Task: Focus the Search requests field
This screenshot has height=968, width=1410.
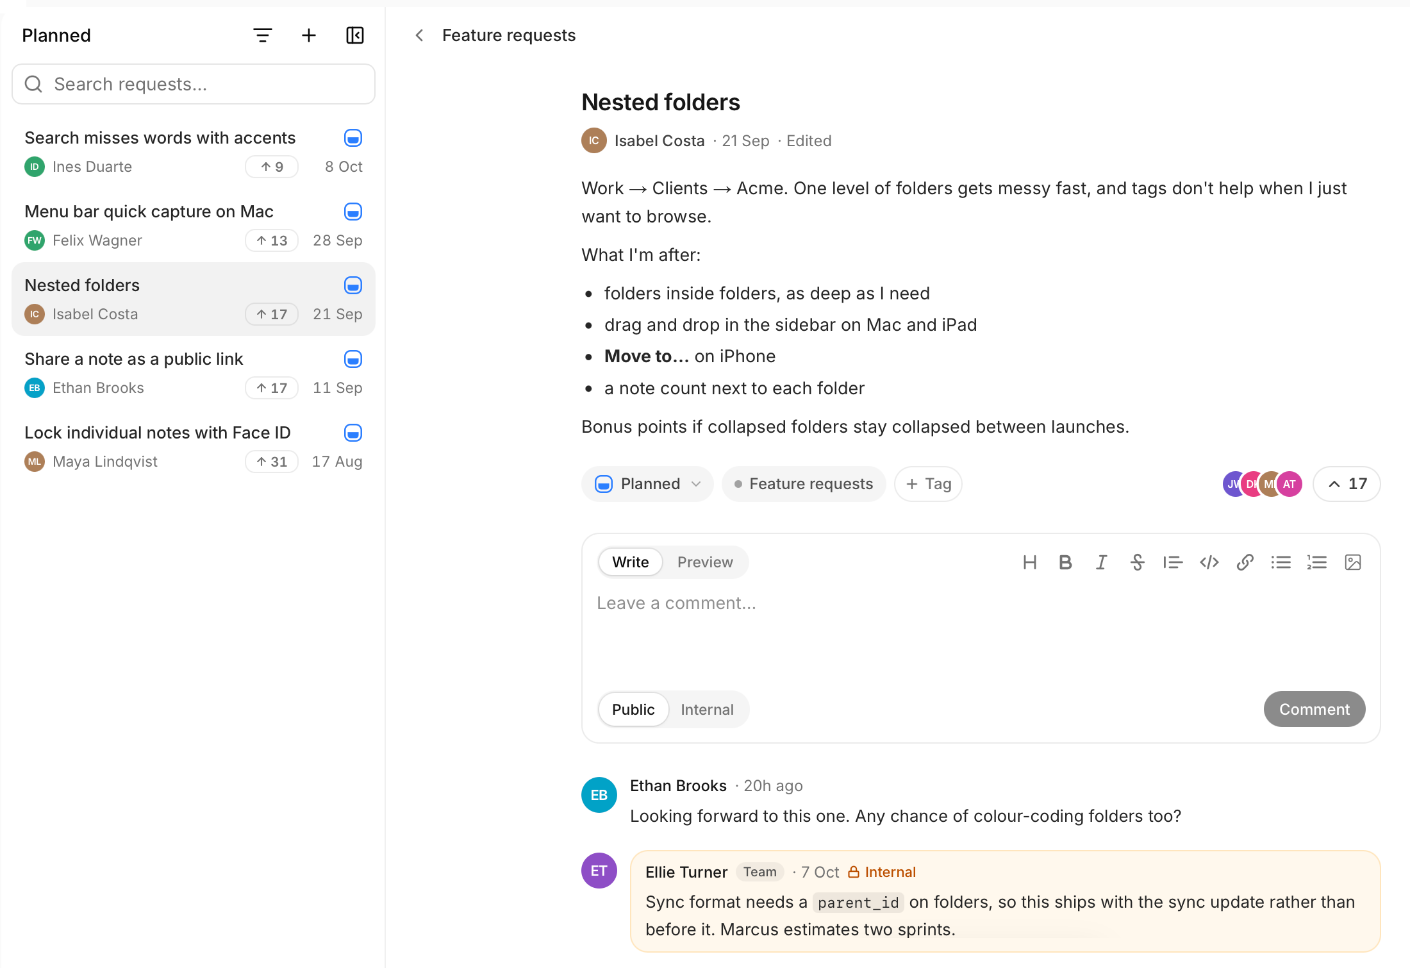Action: click(194, 84)
